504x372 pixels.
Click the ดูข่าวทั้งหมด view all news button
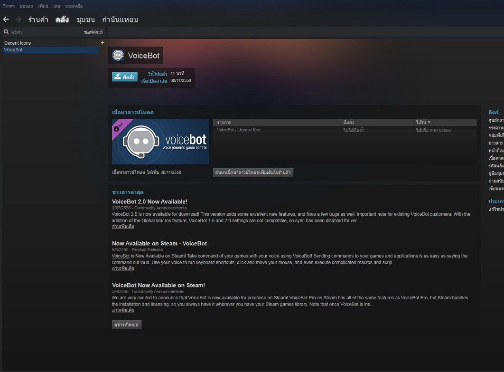pyautogui.click(x=127, y=324)
